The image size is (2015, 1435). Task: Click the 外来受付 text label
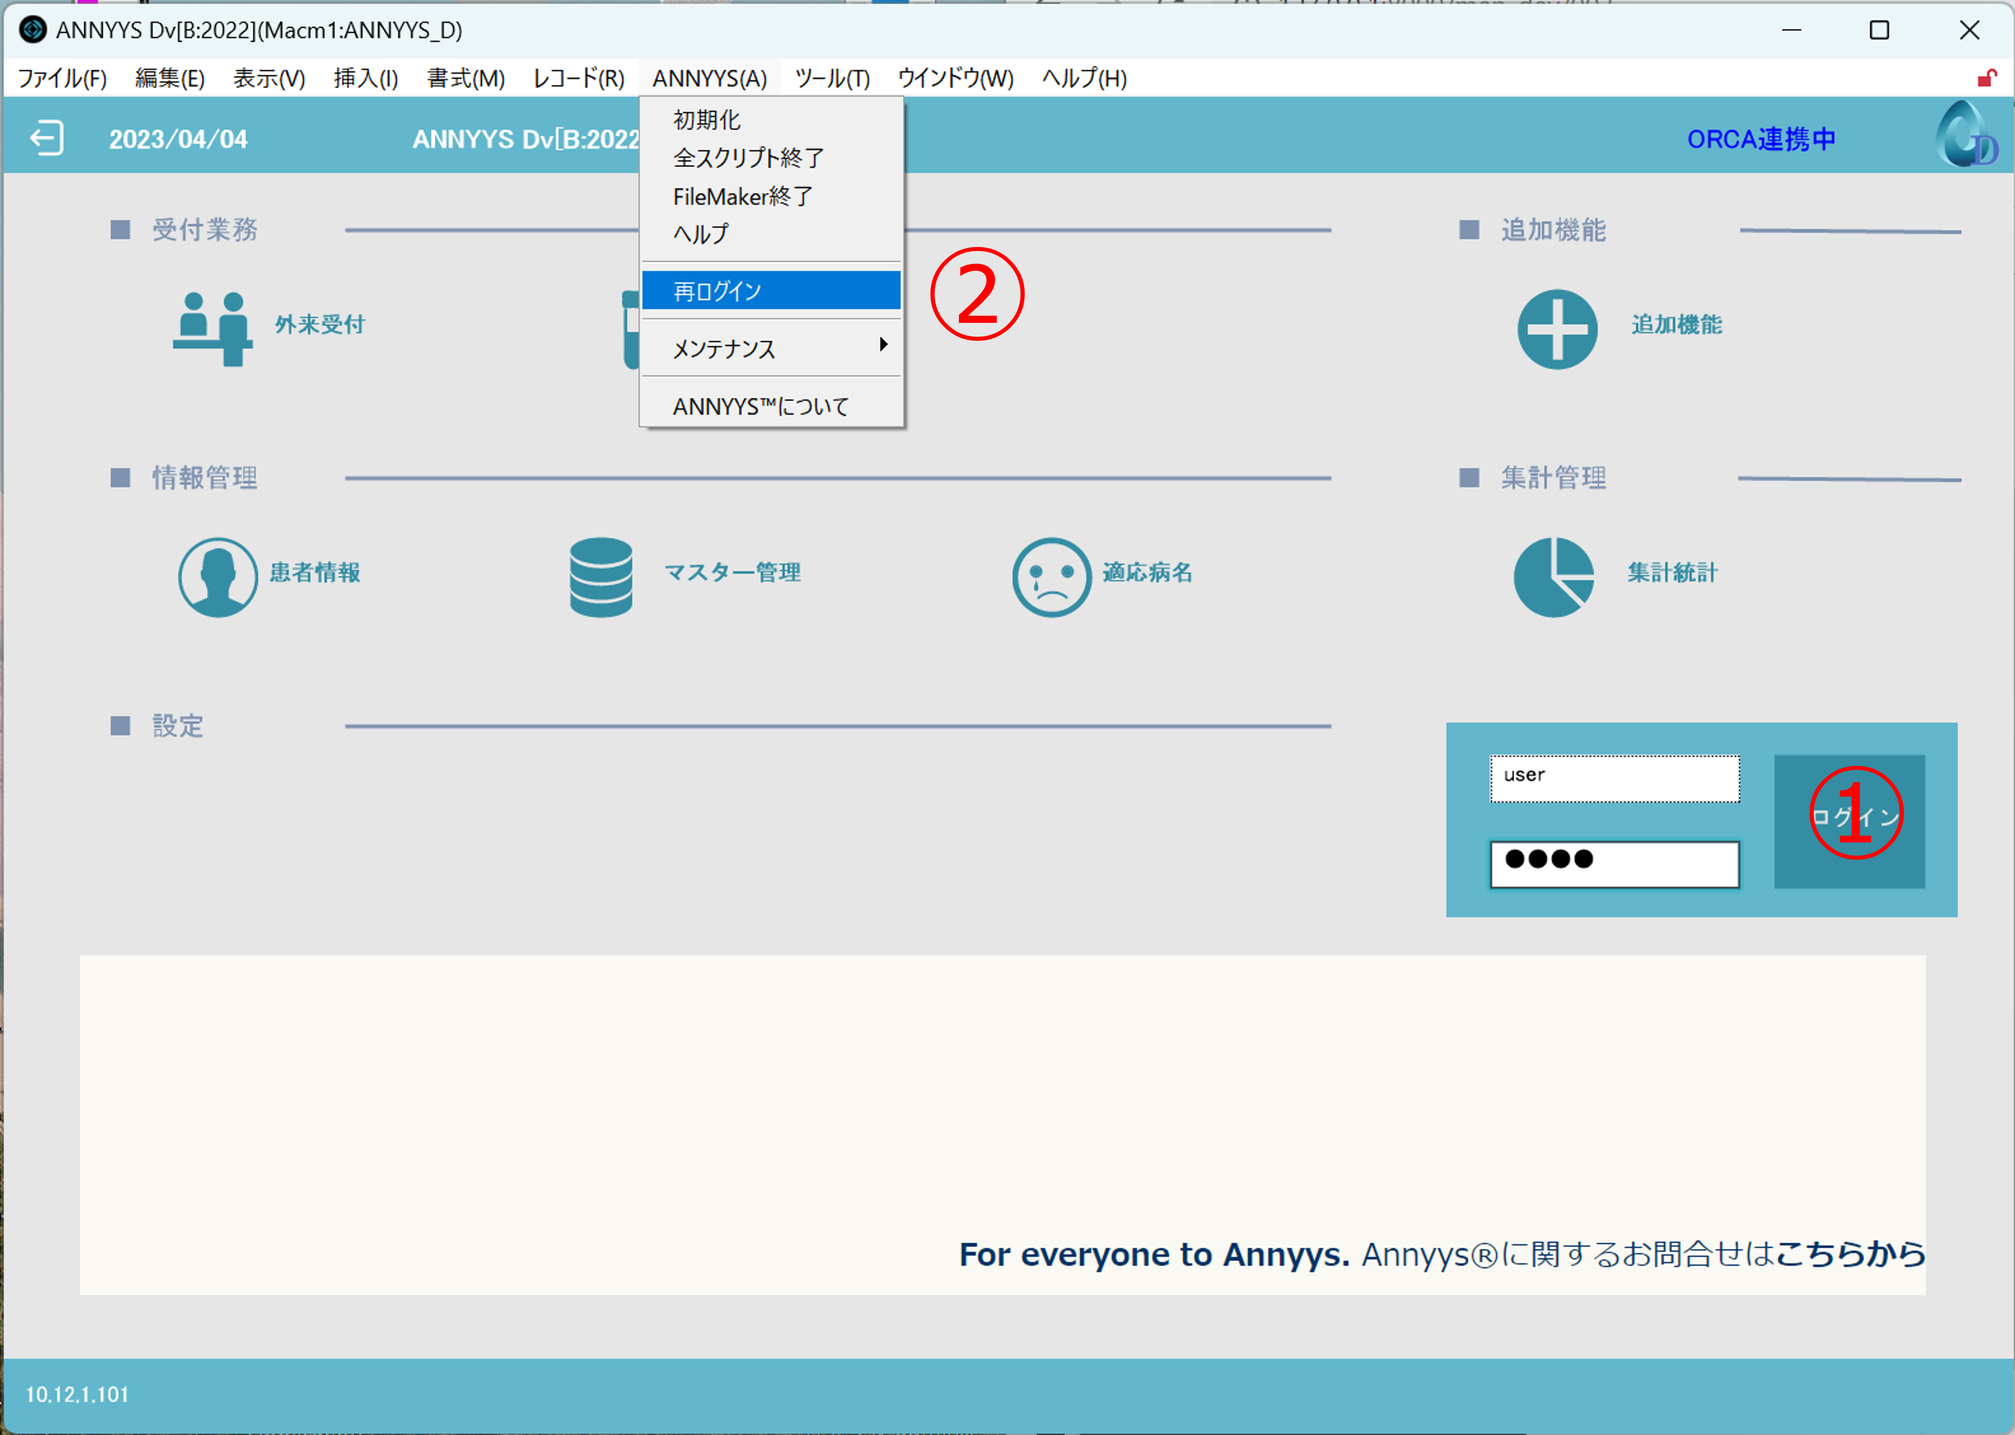point(320,324)
